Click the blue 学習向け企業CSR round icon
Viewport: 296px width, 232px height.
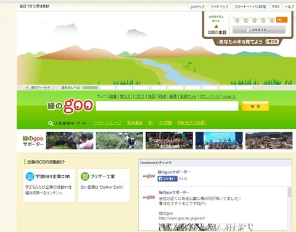(30, 176)
